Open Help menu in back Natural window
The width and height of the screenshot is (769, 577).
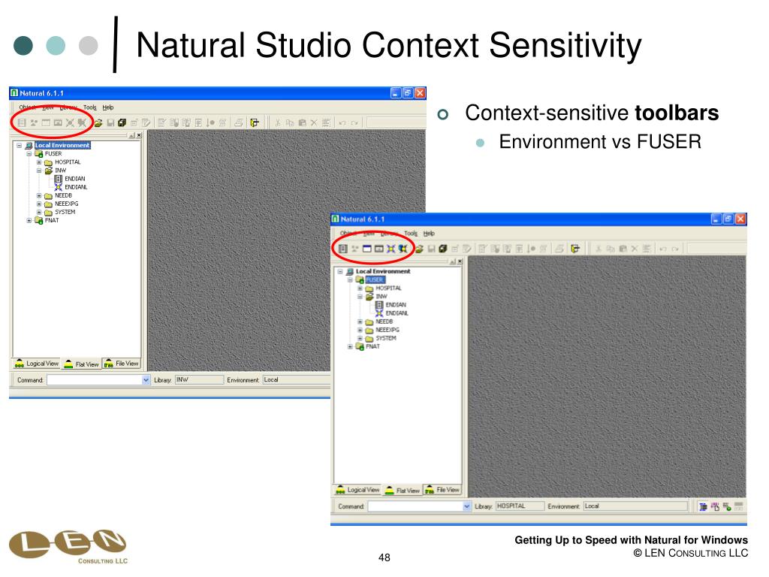(108, 107)
